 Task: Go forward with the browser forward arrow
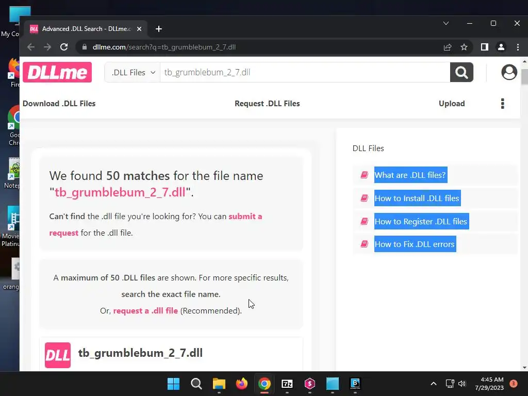point(47,47)
